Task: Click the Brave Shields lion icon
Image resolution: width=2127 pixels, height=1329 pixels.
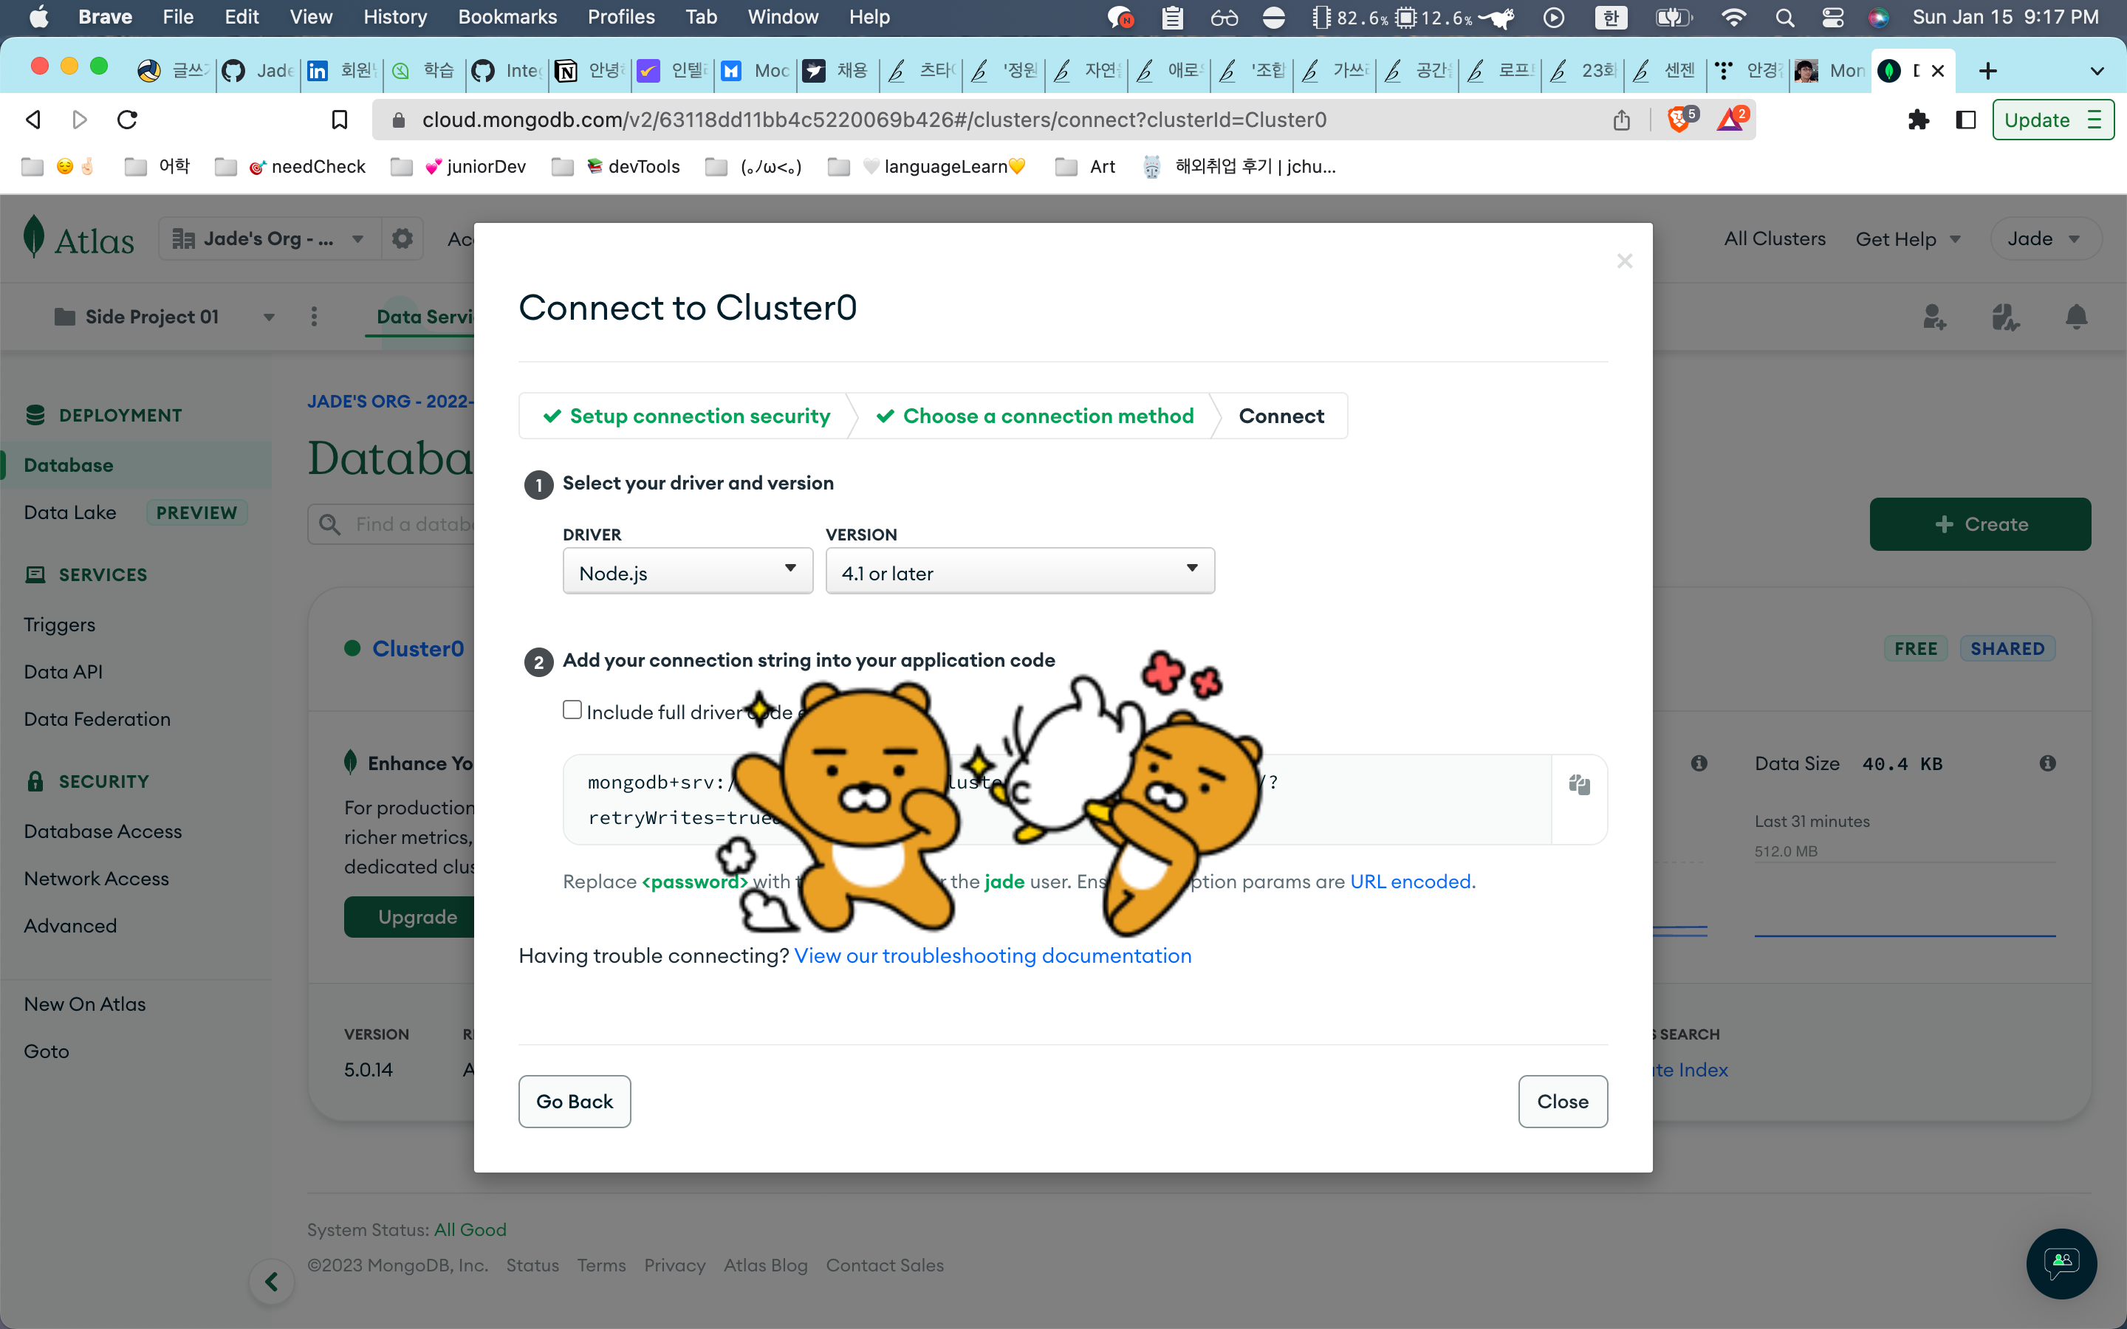Action: [x=1678, y=120]
